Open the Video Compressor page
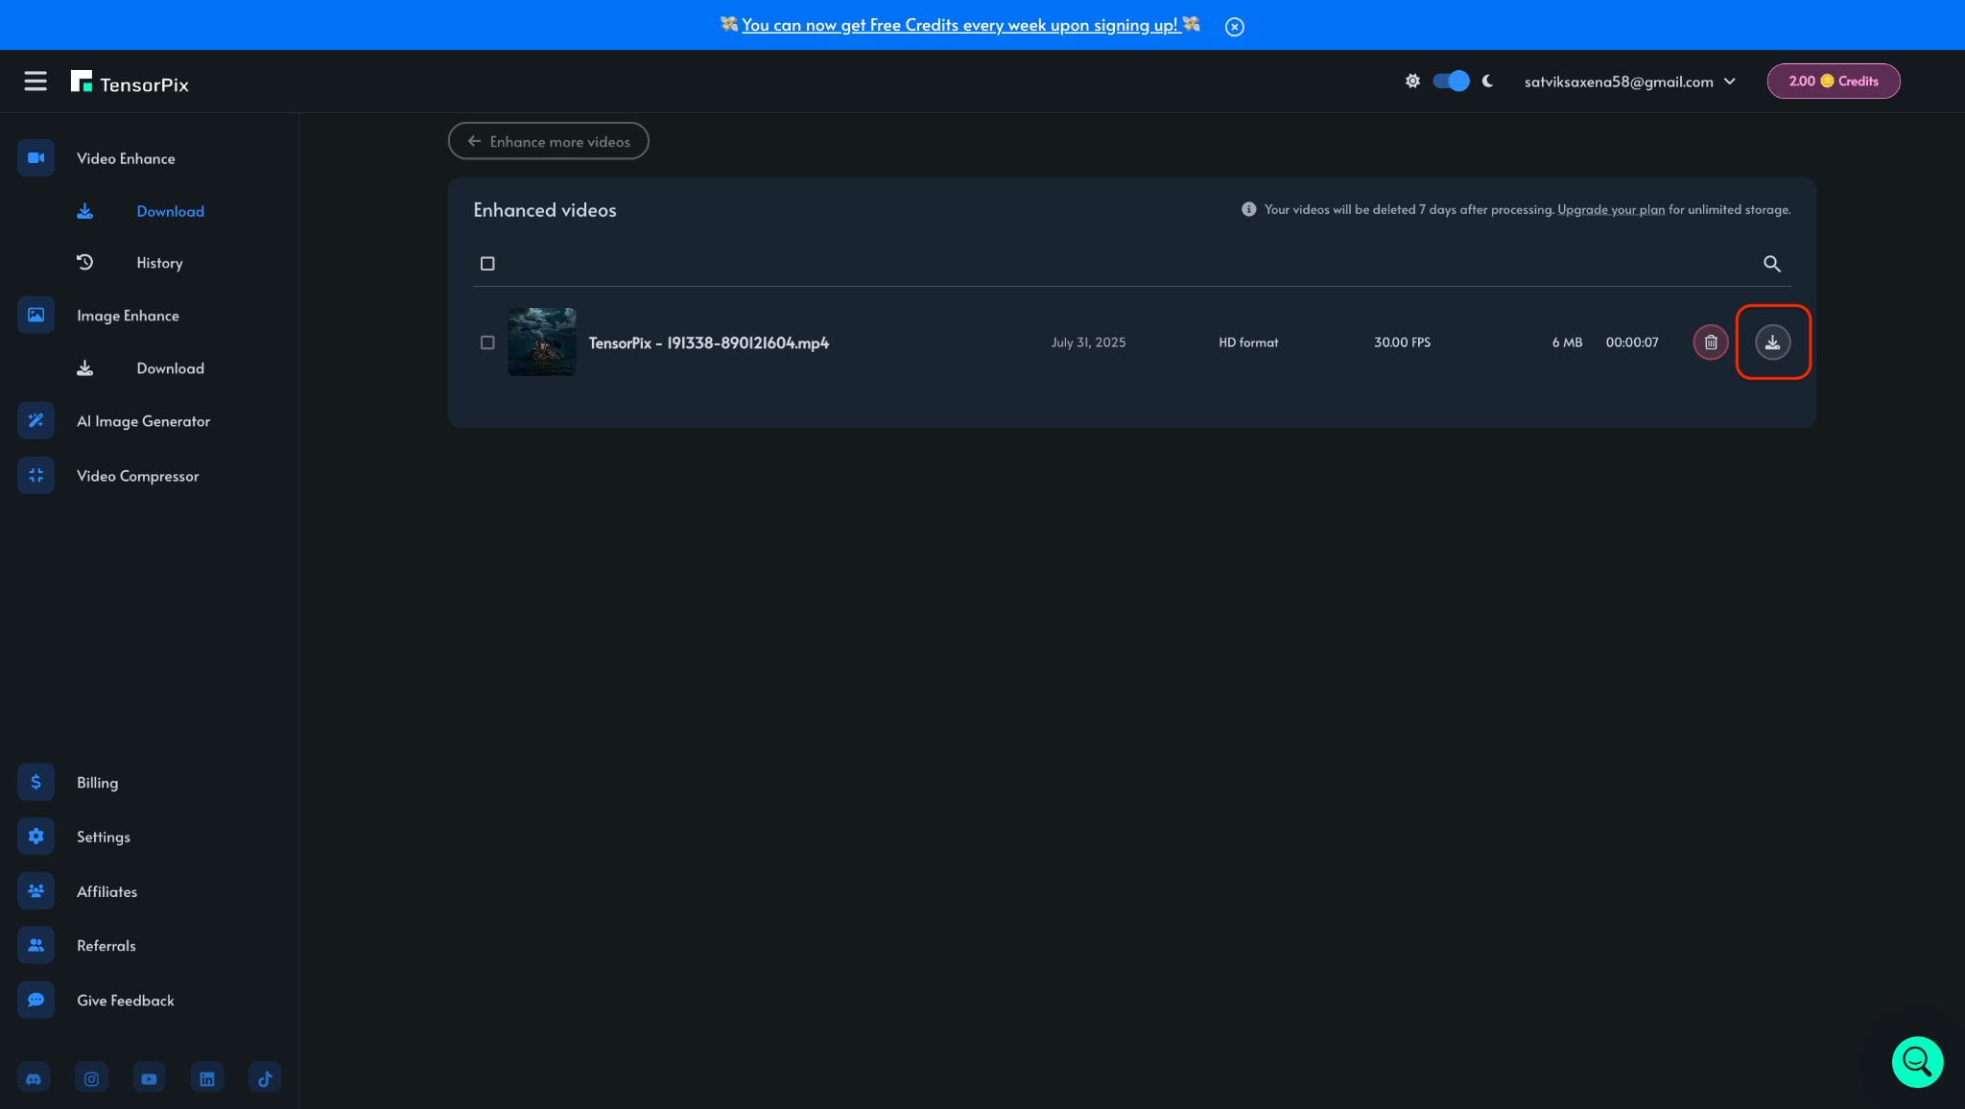Screen dimensions: 1965x1109 pyautogui.click(x=137, y=476)
